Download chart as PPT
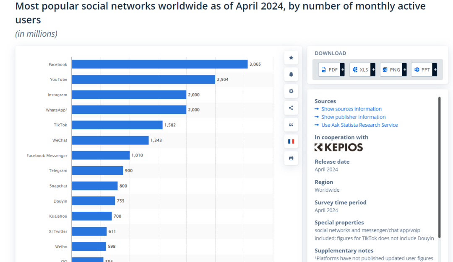 tap(422, 70)
